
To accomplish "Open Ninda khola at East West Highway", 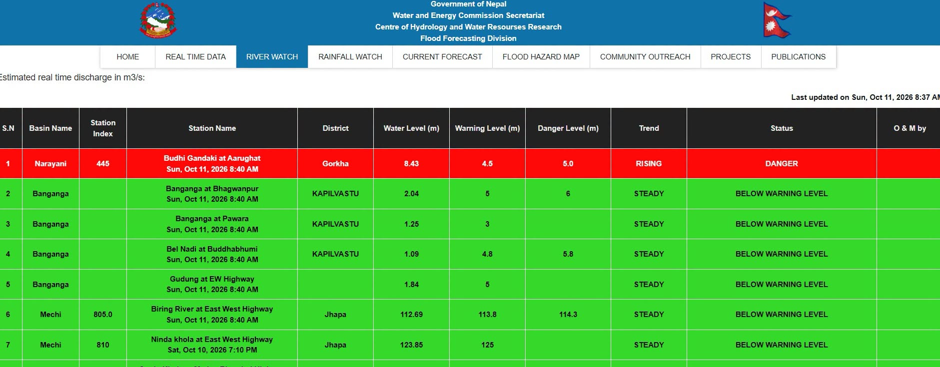I will tap(212, 340).
